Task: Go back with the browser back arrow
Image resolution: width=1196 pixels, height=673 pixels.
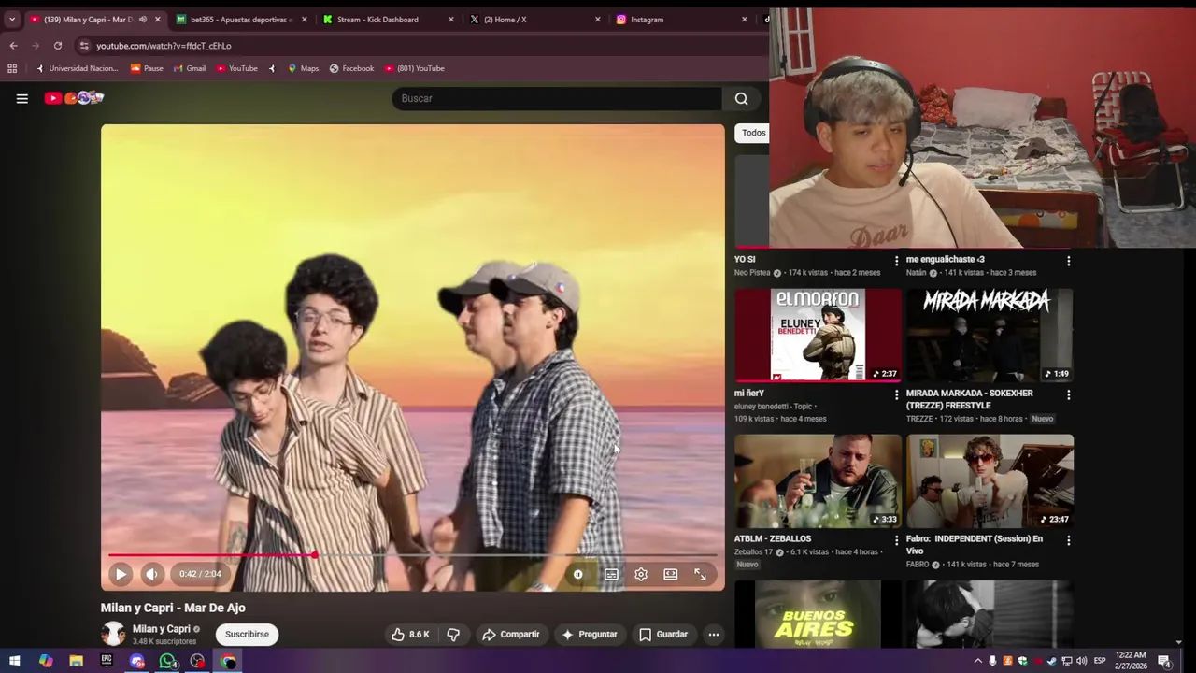Action: tap(13, 46)
